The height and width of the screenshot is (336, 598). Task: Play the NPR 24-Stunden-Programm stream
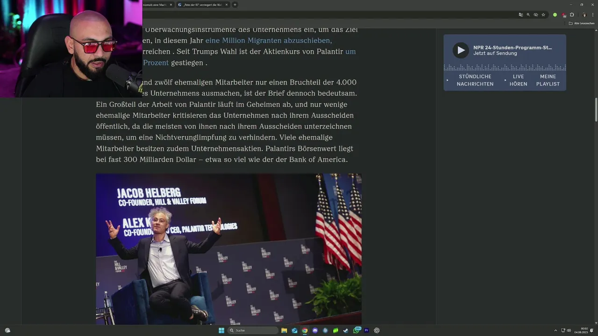[x=461, y=50]
